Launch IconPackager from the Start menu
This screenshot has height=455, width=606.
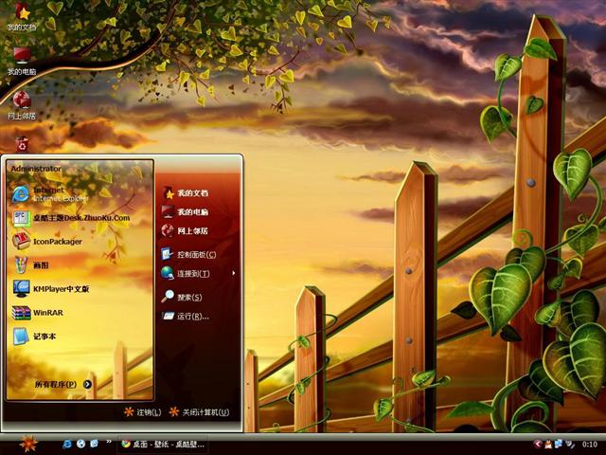point(47,242)
